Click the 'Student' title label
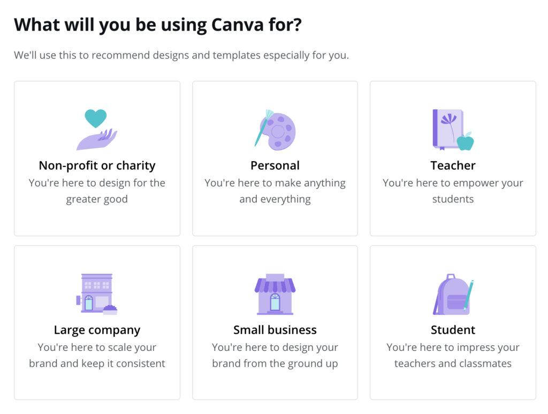Image resolution: width=548 pixels, height=414 pixels. [x=453, y=330]
